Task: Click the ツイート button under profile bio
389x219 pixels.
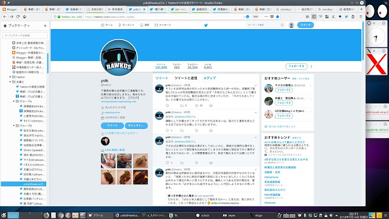Action: 112,126
